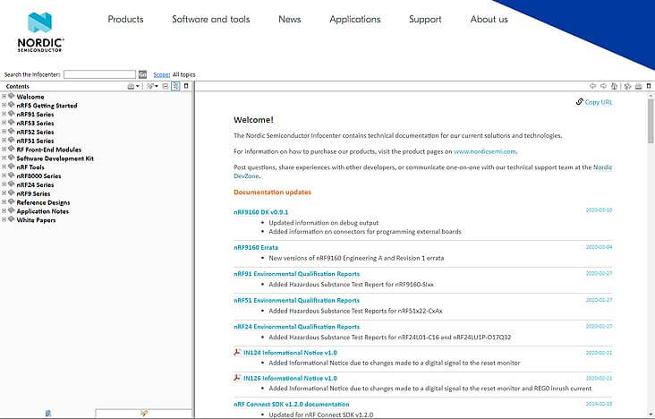Maximize the content pane

[x=649, y=86]
